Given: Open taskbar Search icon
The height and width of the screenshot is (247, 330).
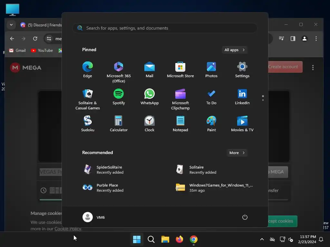Looking at the screenshot, I should click(x=151, y=239).
